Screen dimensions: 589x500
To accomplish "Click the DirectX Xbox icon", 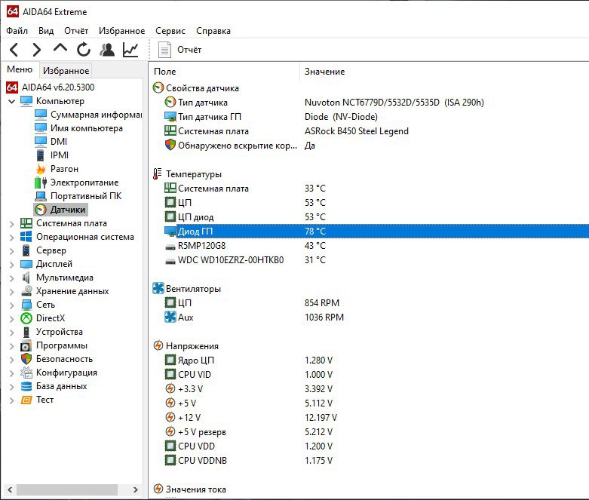I will point(26,318).
